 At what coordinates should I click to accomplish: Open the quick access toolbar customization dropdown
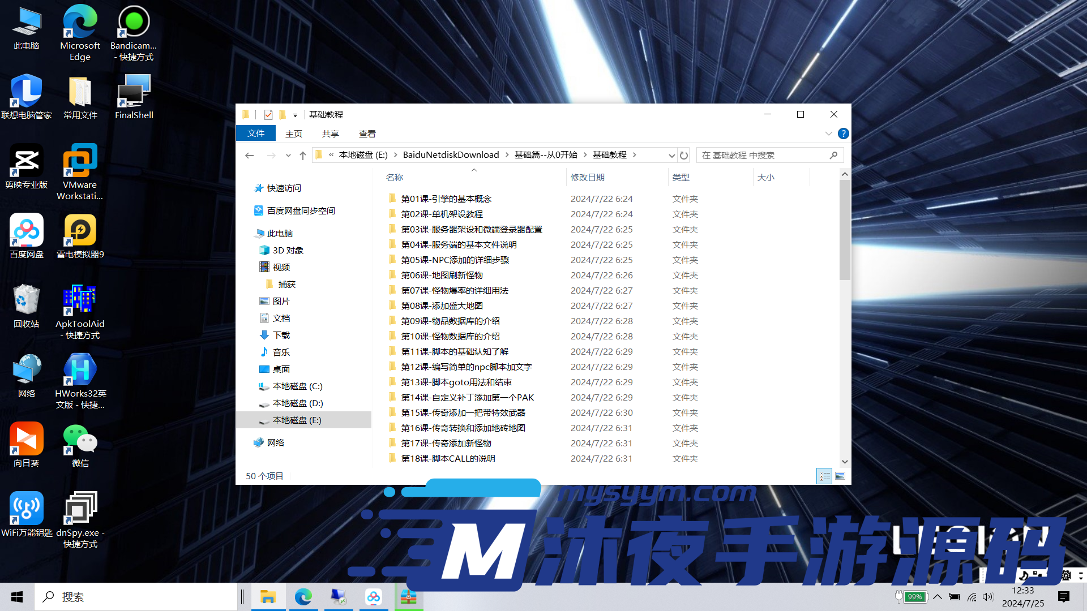pyautogui.click(x=295, y=115)
